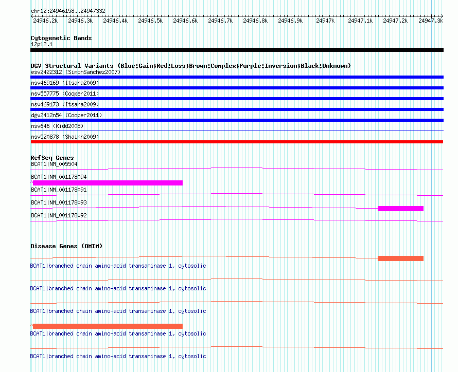Click the blue gain bar under esv2422312
Viewport: 458px width, 372px height.
[237, 77]
